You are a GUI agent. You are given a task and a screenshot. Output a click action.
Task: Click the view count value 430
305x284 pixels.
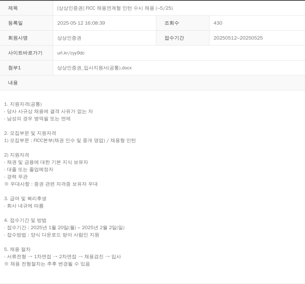pyautogui.click(x=218, y=23)
